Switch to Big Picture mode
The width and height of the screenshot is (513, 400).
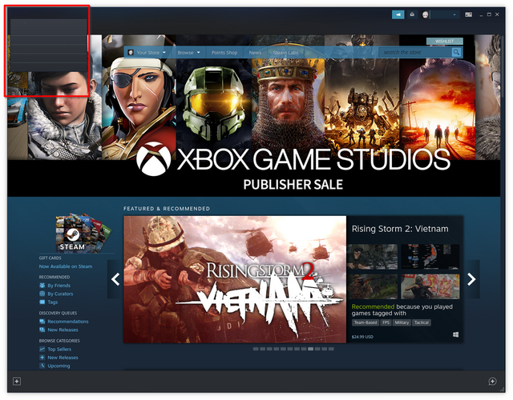(468, 14)
